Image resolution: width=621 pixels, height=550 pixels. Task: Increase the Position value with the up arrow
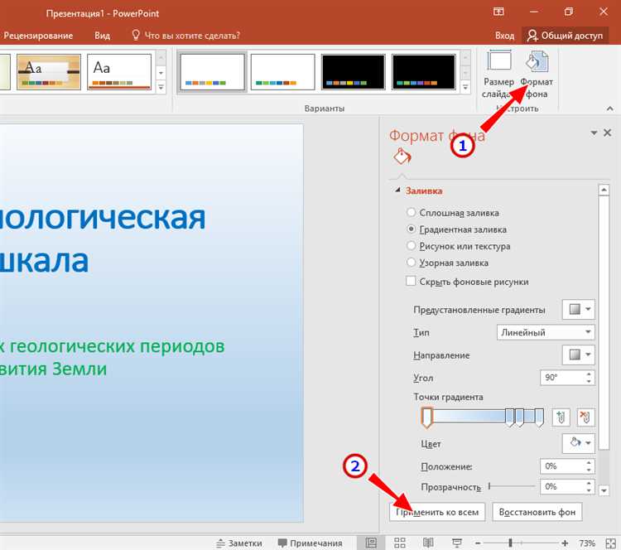pyautogui.click(x=589, y=462)
